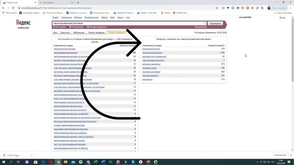
Task: Open Skype from the taskbar
Action: pos(133,162)
